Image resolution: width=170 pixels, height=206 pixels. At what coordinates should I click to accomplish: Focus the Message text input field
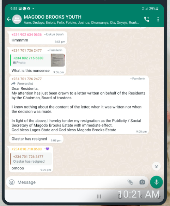click(x=71, y=182)
